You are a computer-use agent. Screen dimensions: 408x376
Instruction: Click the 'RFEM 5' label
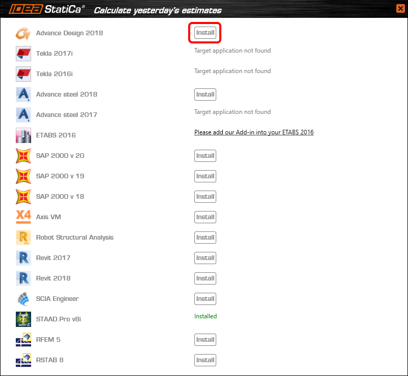(x=48, y=340)
